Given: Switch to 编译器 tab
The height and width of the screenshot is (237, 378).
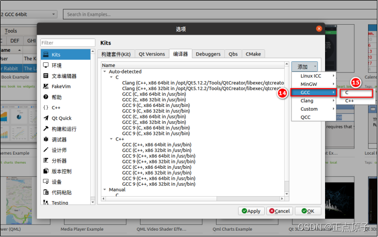Looking at the screenshot, I should pos(180,54).
